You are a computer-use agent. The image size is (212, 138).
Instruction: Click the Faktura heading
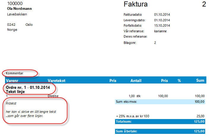(x=135, y=4)
